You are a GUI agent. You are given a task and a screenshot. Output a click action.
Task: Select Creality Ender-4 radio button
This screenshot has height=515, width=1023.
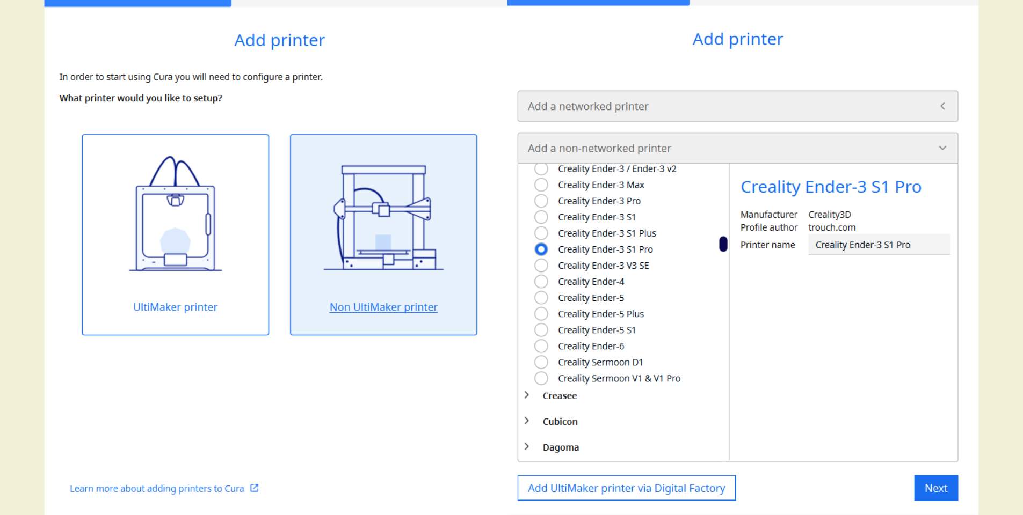point(541,282)
